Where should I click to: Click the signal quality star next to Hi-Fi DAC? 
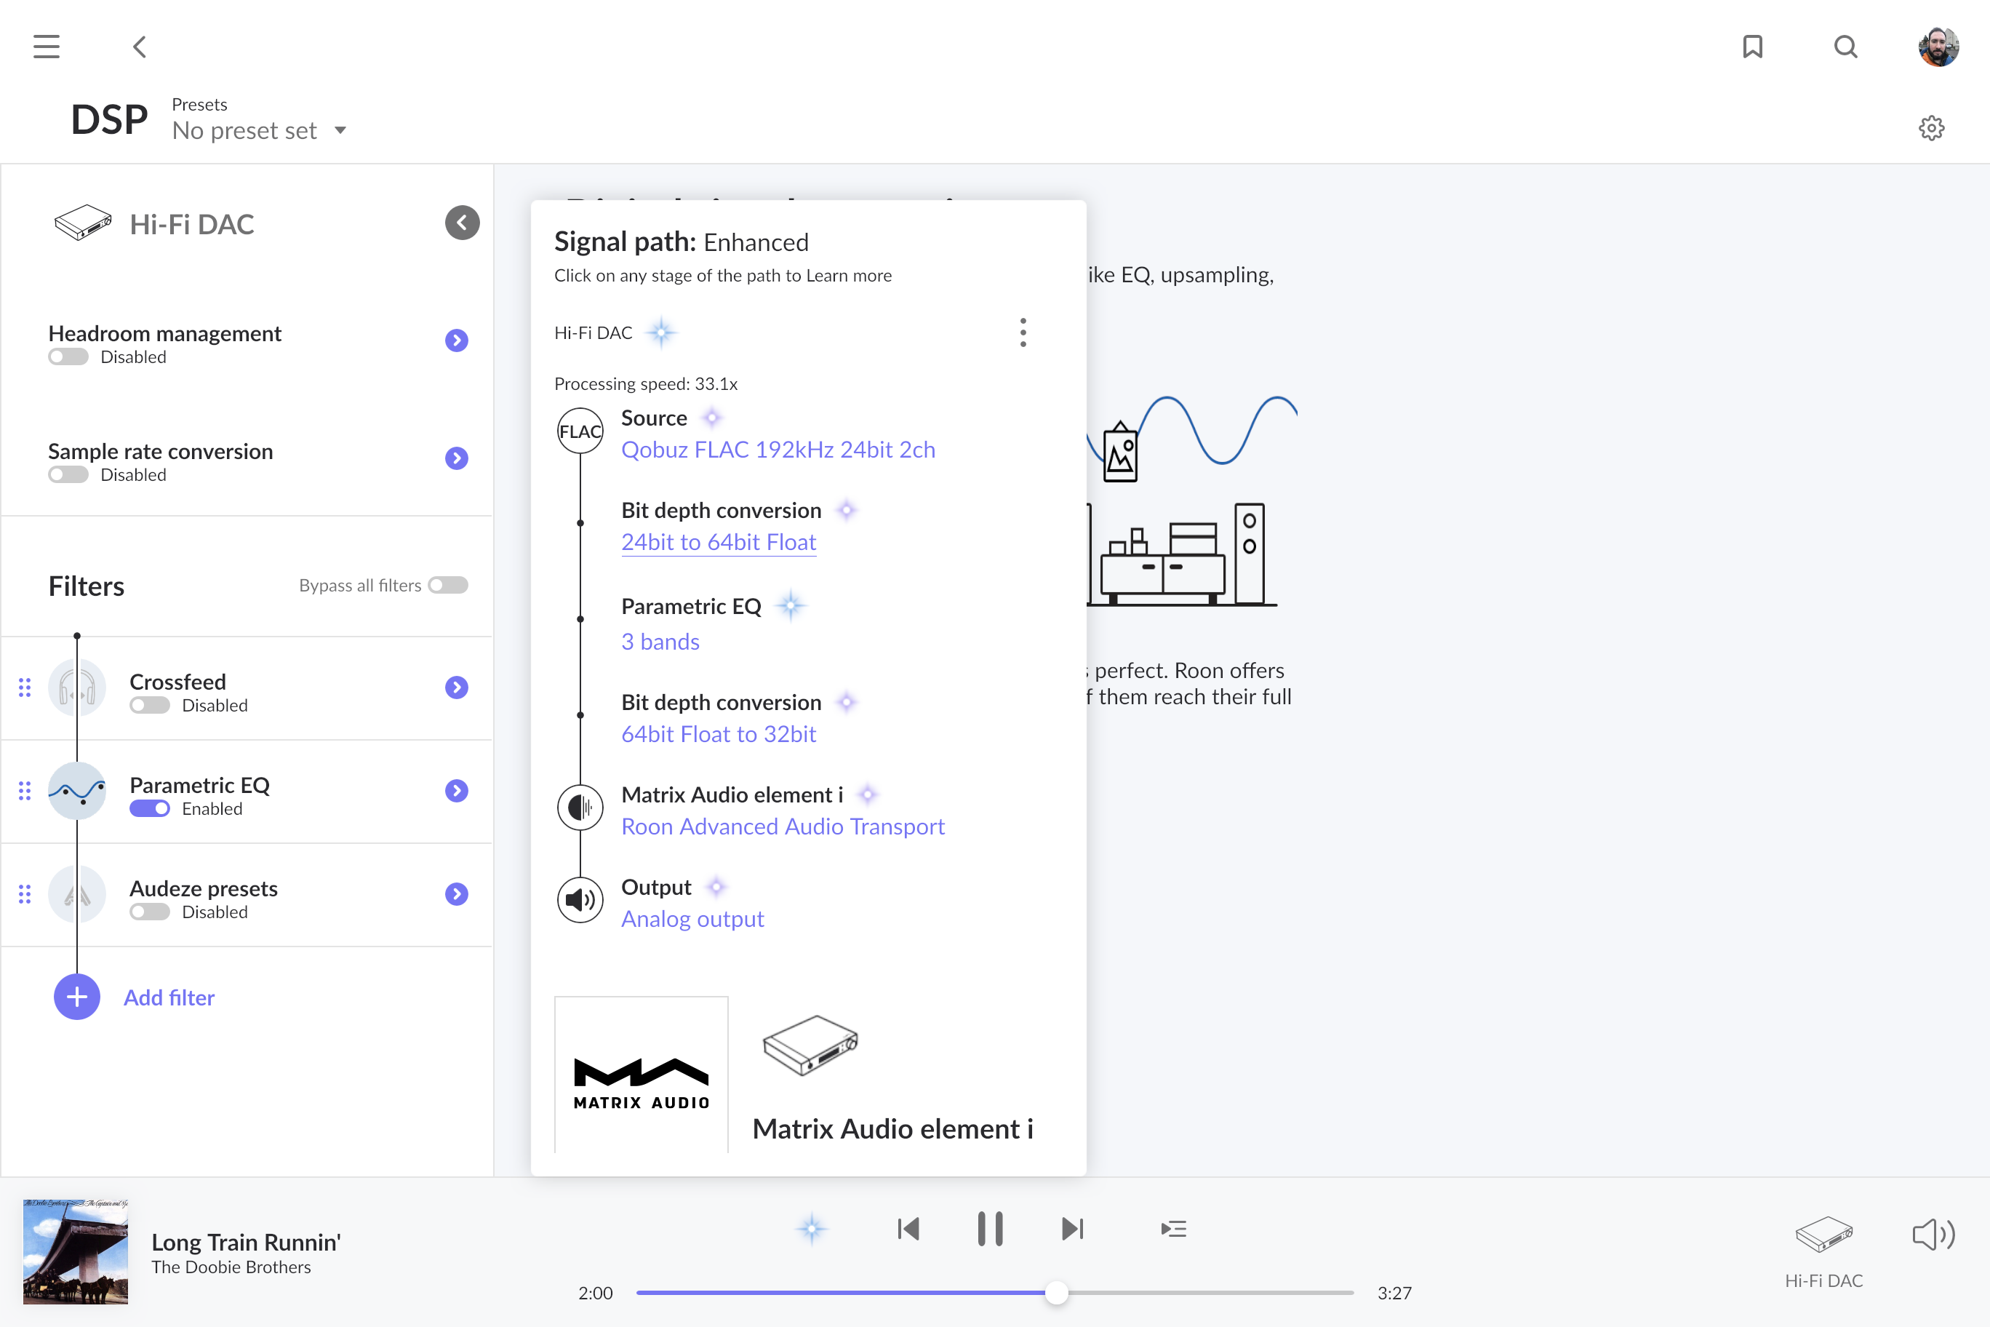point(661,332)
